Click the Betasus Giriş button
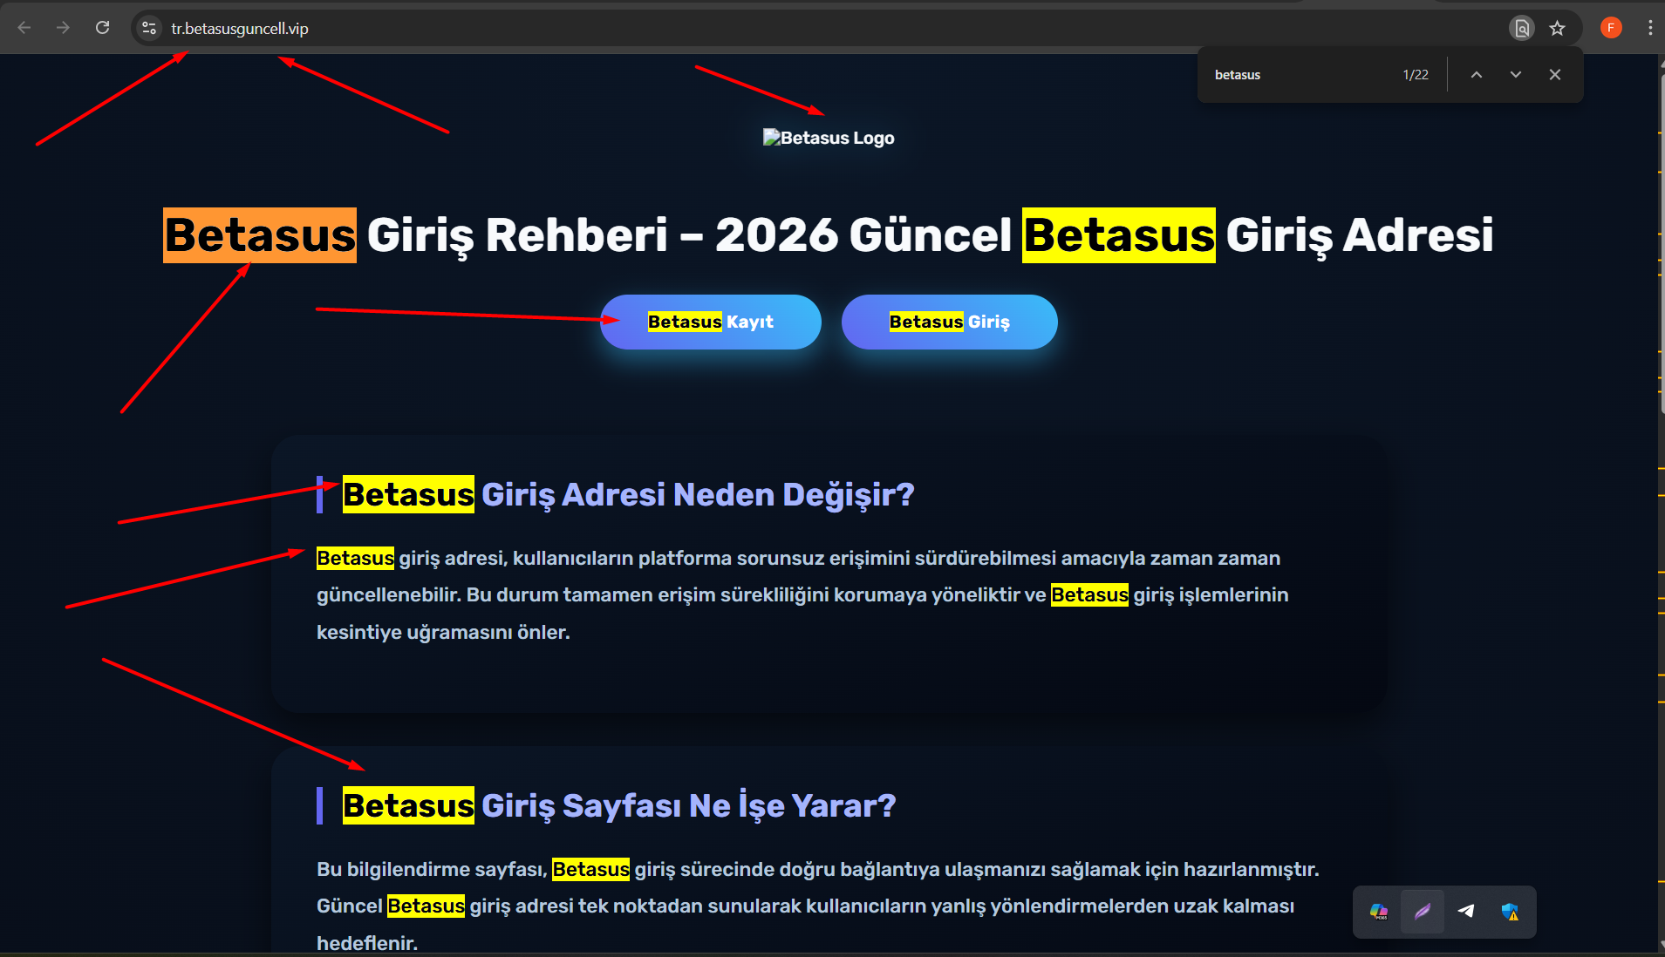1665x957 pixels. click(950, 322)
